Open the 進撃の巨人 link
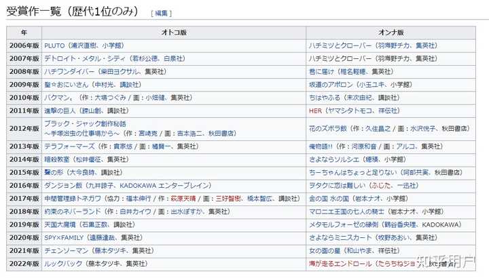Image resolution: width=489 pixels, height=278 pixels. tap(60, 111)
